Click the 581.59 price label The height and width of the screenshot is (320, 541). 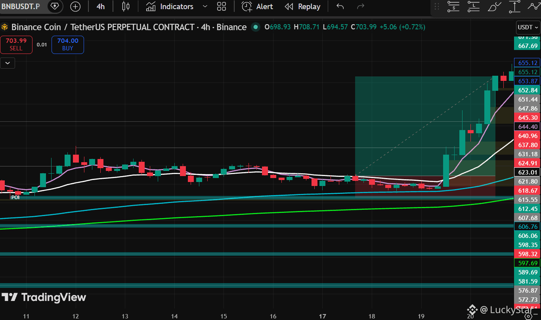(528, 281)
